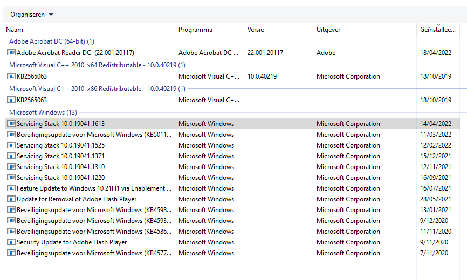Viewport: 467px width, 280px height.
Task: Click the Update for Removal of Adobe Flash Player icon
Action: pyautogui.click(x=11, y=199)
